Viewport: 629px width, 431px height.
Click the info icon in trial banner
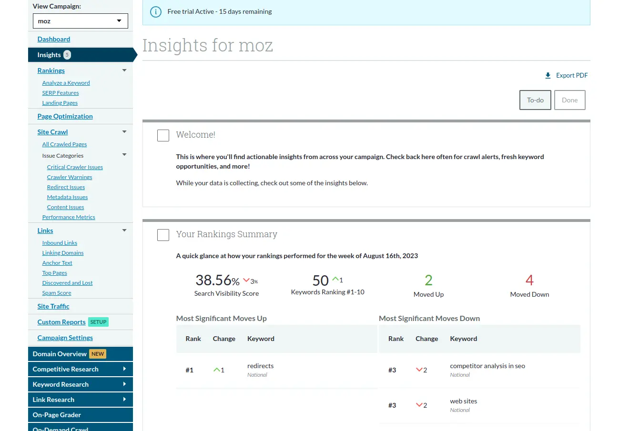(x=155, y=12)
